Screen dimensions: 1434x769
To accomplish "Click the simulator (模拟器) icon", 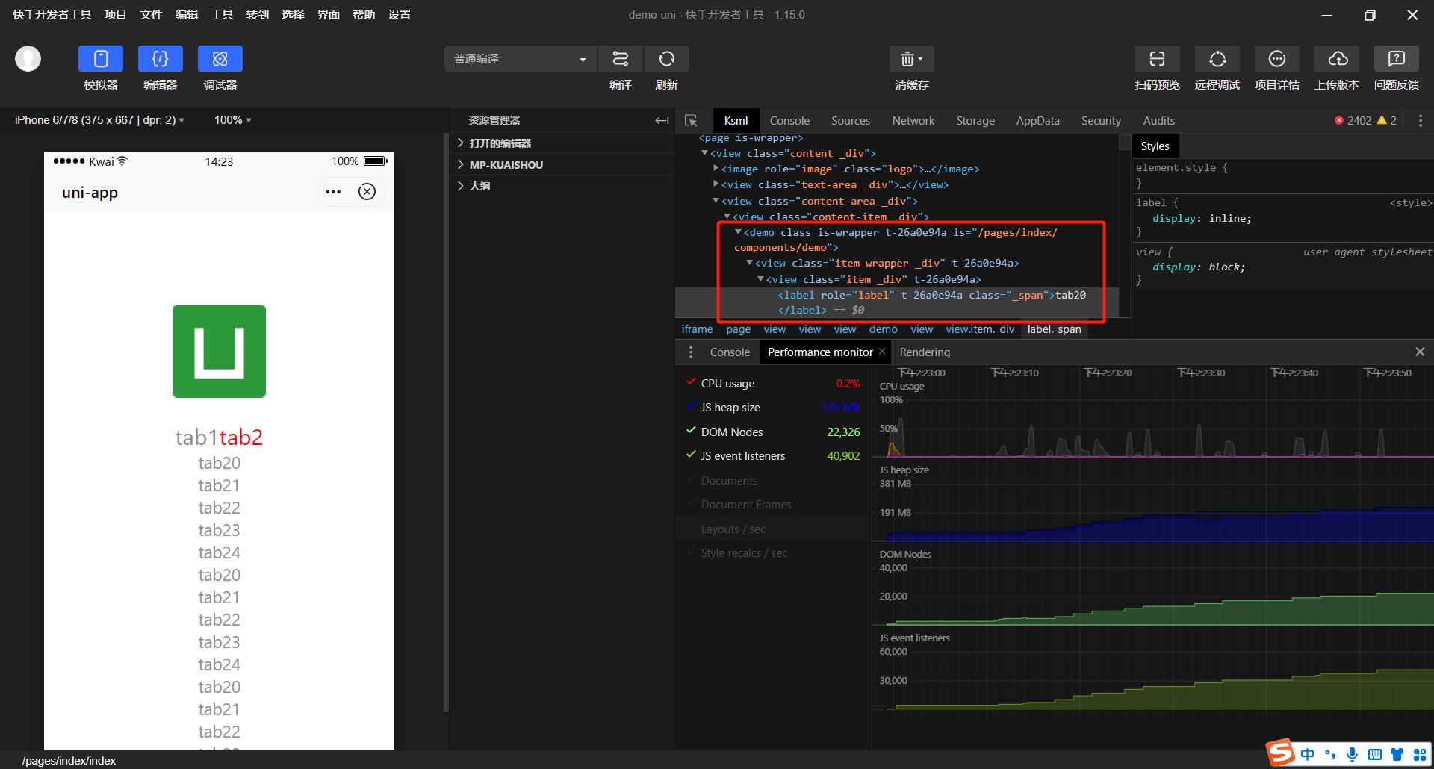I will click(x=101, y=59).
